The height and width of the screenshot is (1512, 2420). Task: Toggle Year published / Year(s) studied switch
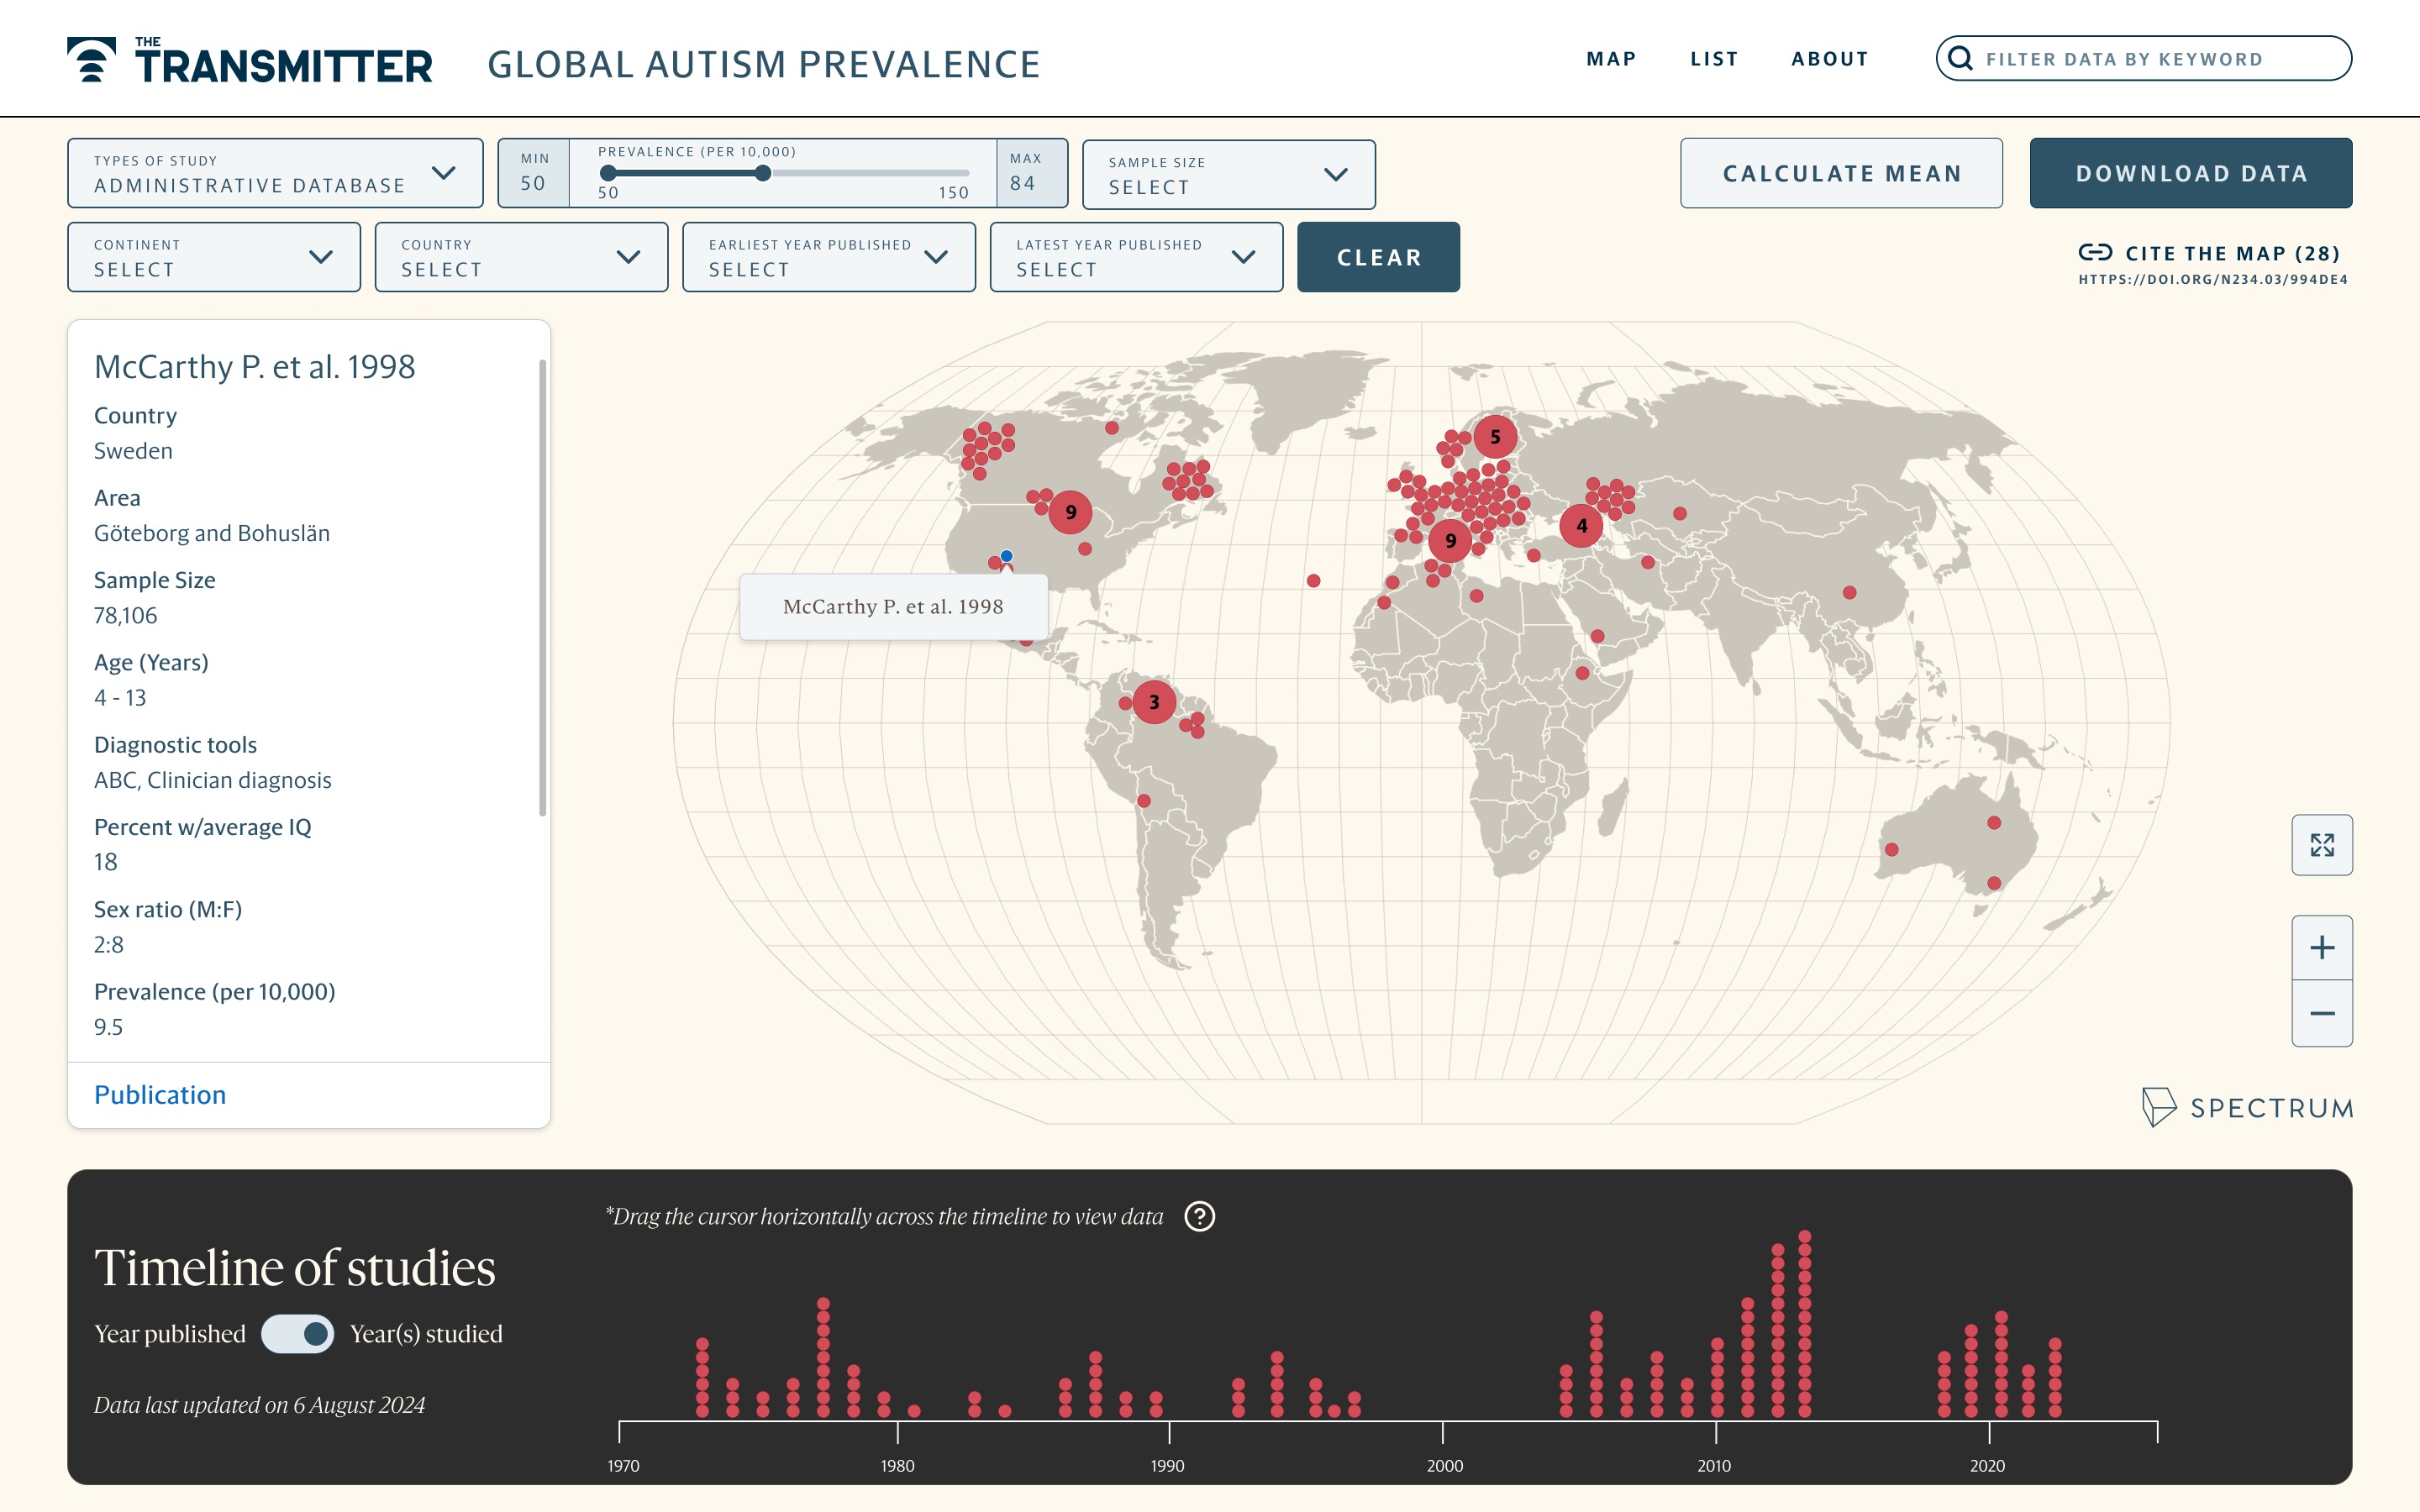297,1333
